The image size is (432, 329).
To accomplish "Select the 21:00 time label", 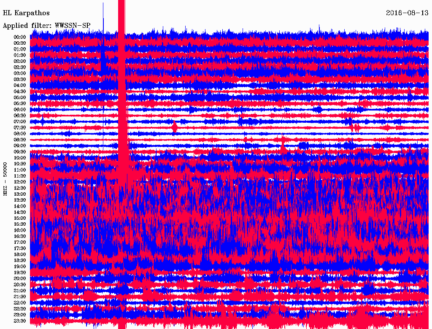I will (20, 291).
